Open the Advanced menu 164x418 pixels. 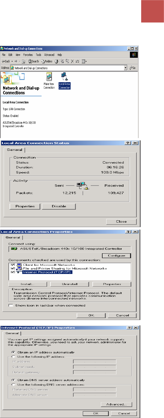point(49,55)
